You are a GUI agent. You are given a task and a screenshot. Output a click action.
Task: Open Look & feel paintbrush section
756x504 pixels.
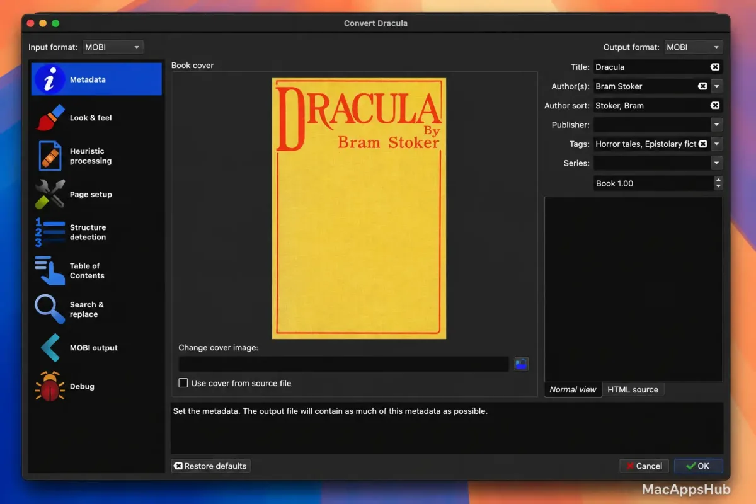[x=50, y=118]
